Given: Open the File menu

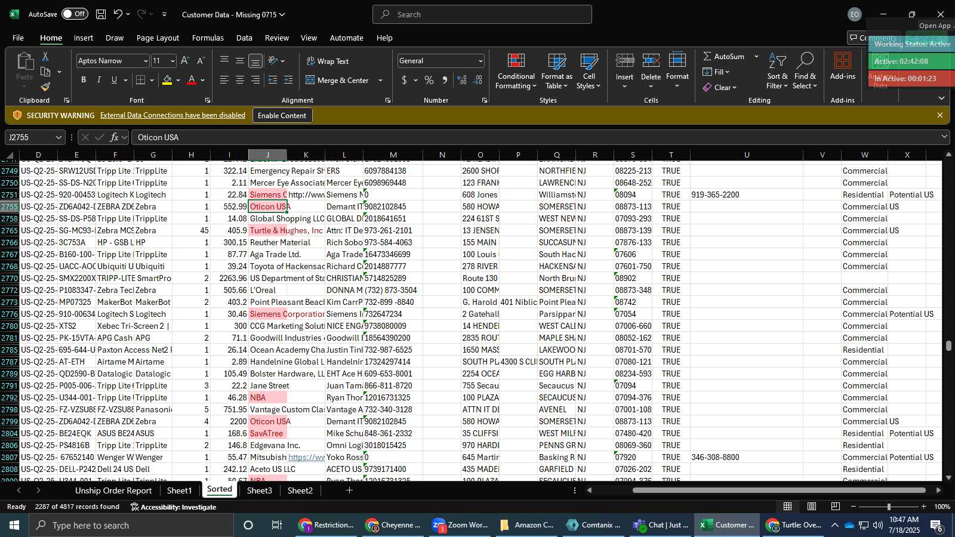Looking at the screenshot, I should point(19,38).
